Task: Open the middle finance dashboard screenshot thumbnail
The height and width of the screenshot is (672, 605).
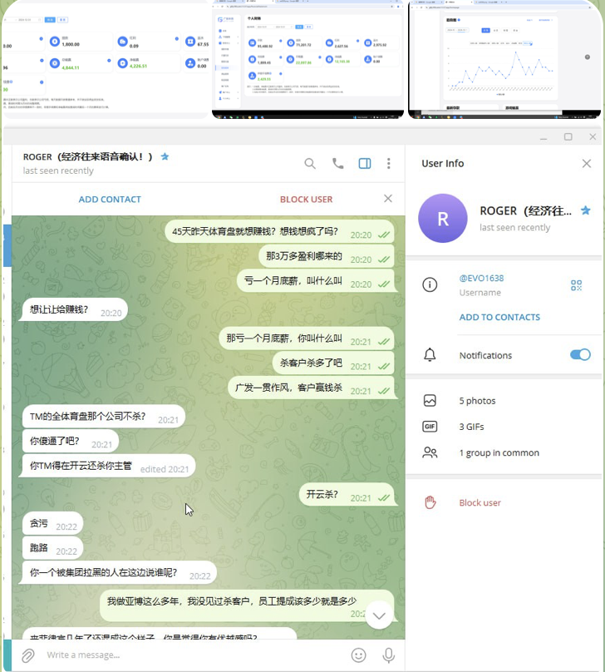Action: click(x=307, y=60)
